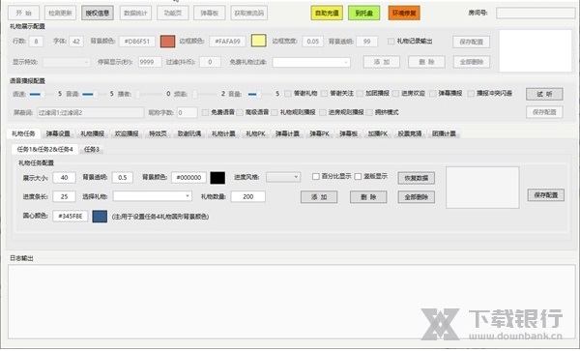Click the 获取推流码 button
Screen dimensions: 580x351
(x=249, y=13)
